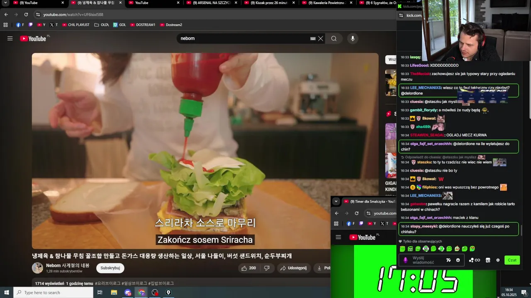Click the Kick chat scrollbar

[x=521, y=230]
